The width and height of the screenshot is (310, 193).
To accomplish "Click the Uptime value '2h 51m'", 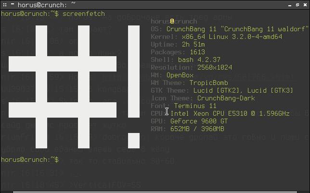I will coord(194,44).
